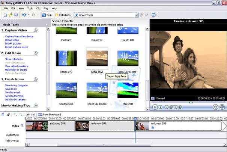The width and height of the screenshot is (227, 152).
Task: Collapse the Capture Video section
Action: tap(36, 30)
